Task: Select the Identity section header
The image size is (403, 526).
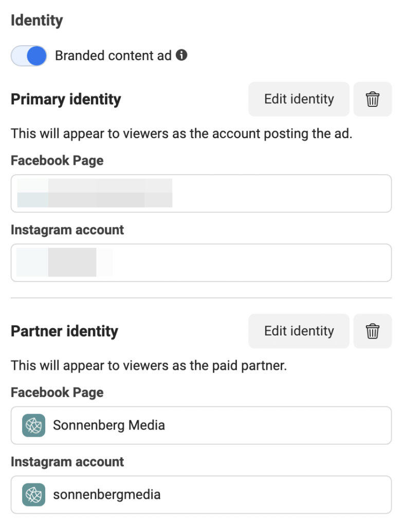Action: (x=36, y=20)
